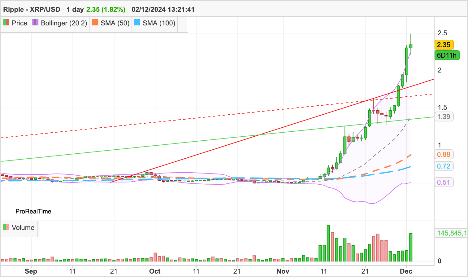Click the tallest green volume bar at Nov 11
Image resolution: width=468 pixels, height=277 pixels.
pos(328,243)
